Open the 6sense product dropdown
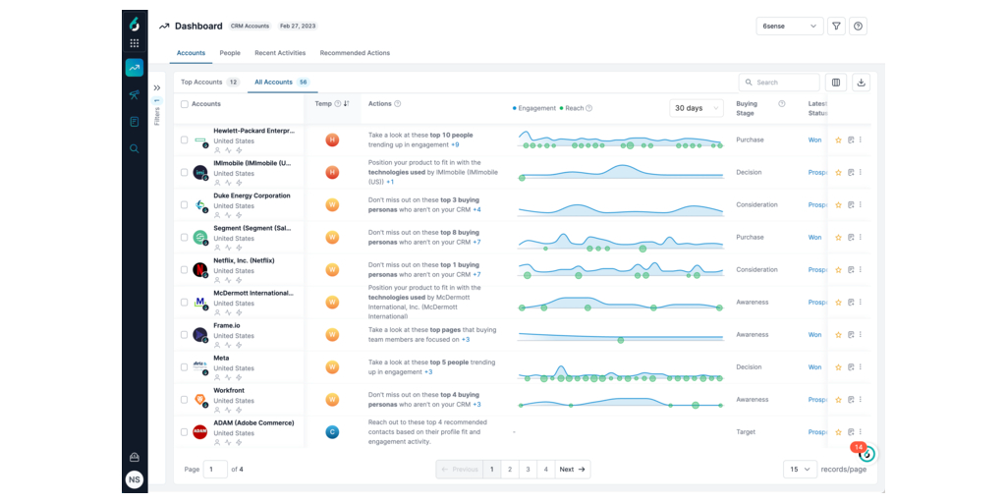Viewport: 1006px width, 503px height. click(x=789, y=27)
